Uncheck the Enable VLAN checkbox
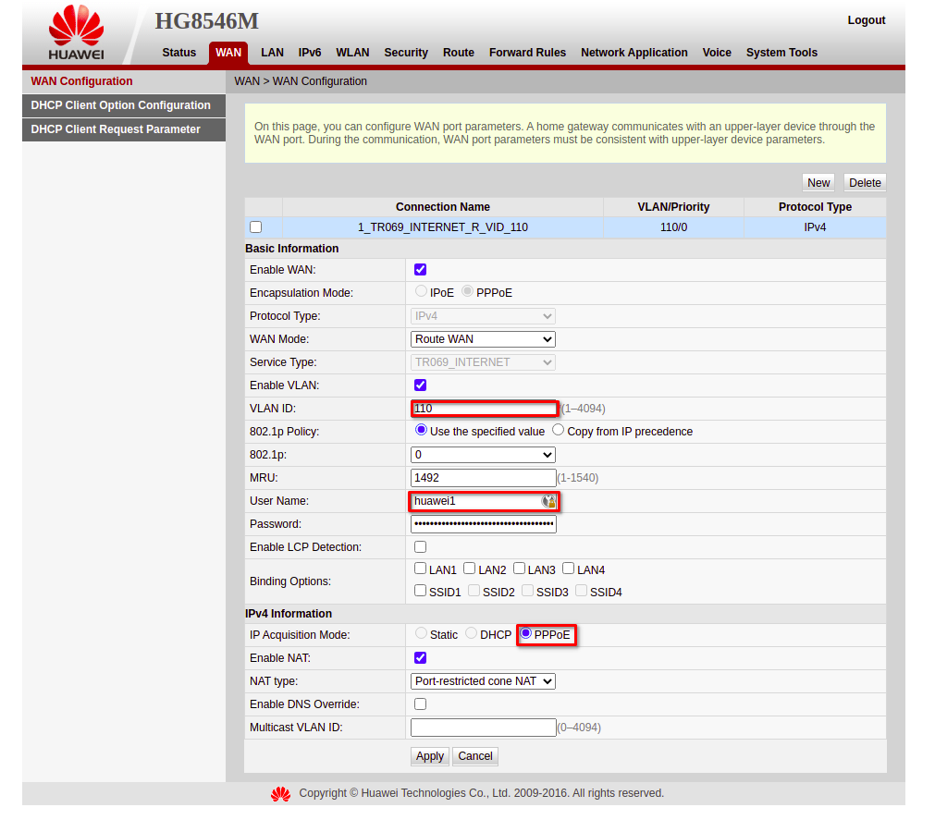The height and width of the screenshot is (832, 935). click(421, 385)
